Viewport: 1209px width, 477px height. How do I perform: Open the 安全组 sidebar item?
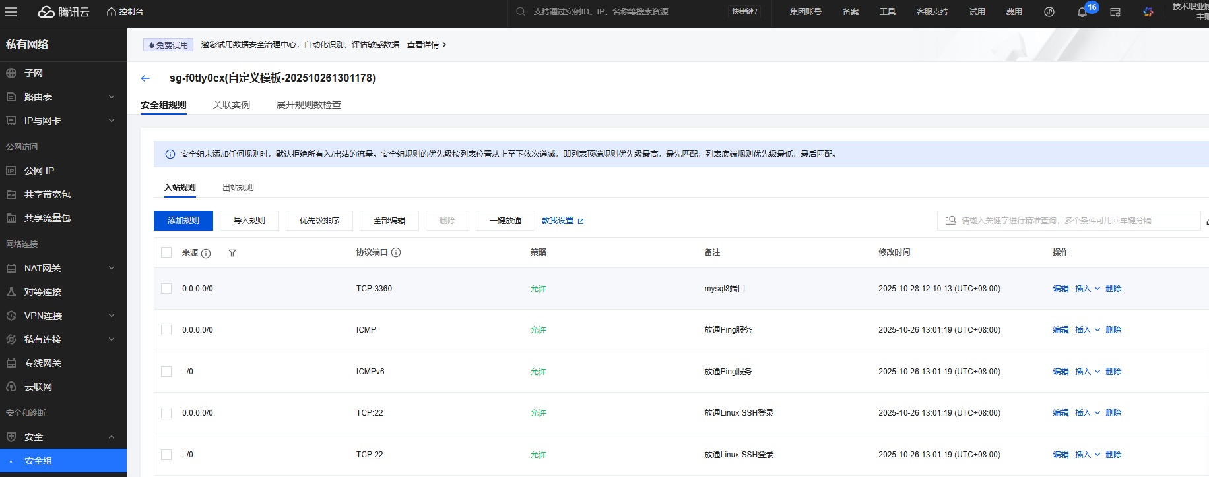pos(63,461)
